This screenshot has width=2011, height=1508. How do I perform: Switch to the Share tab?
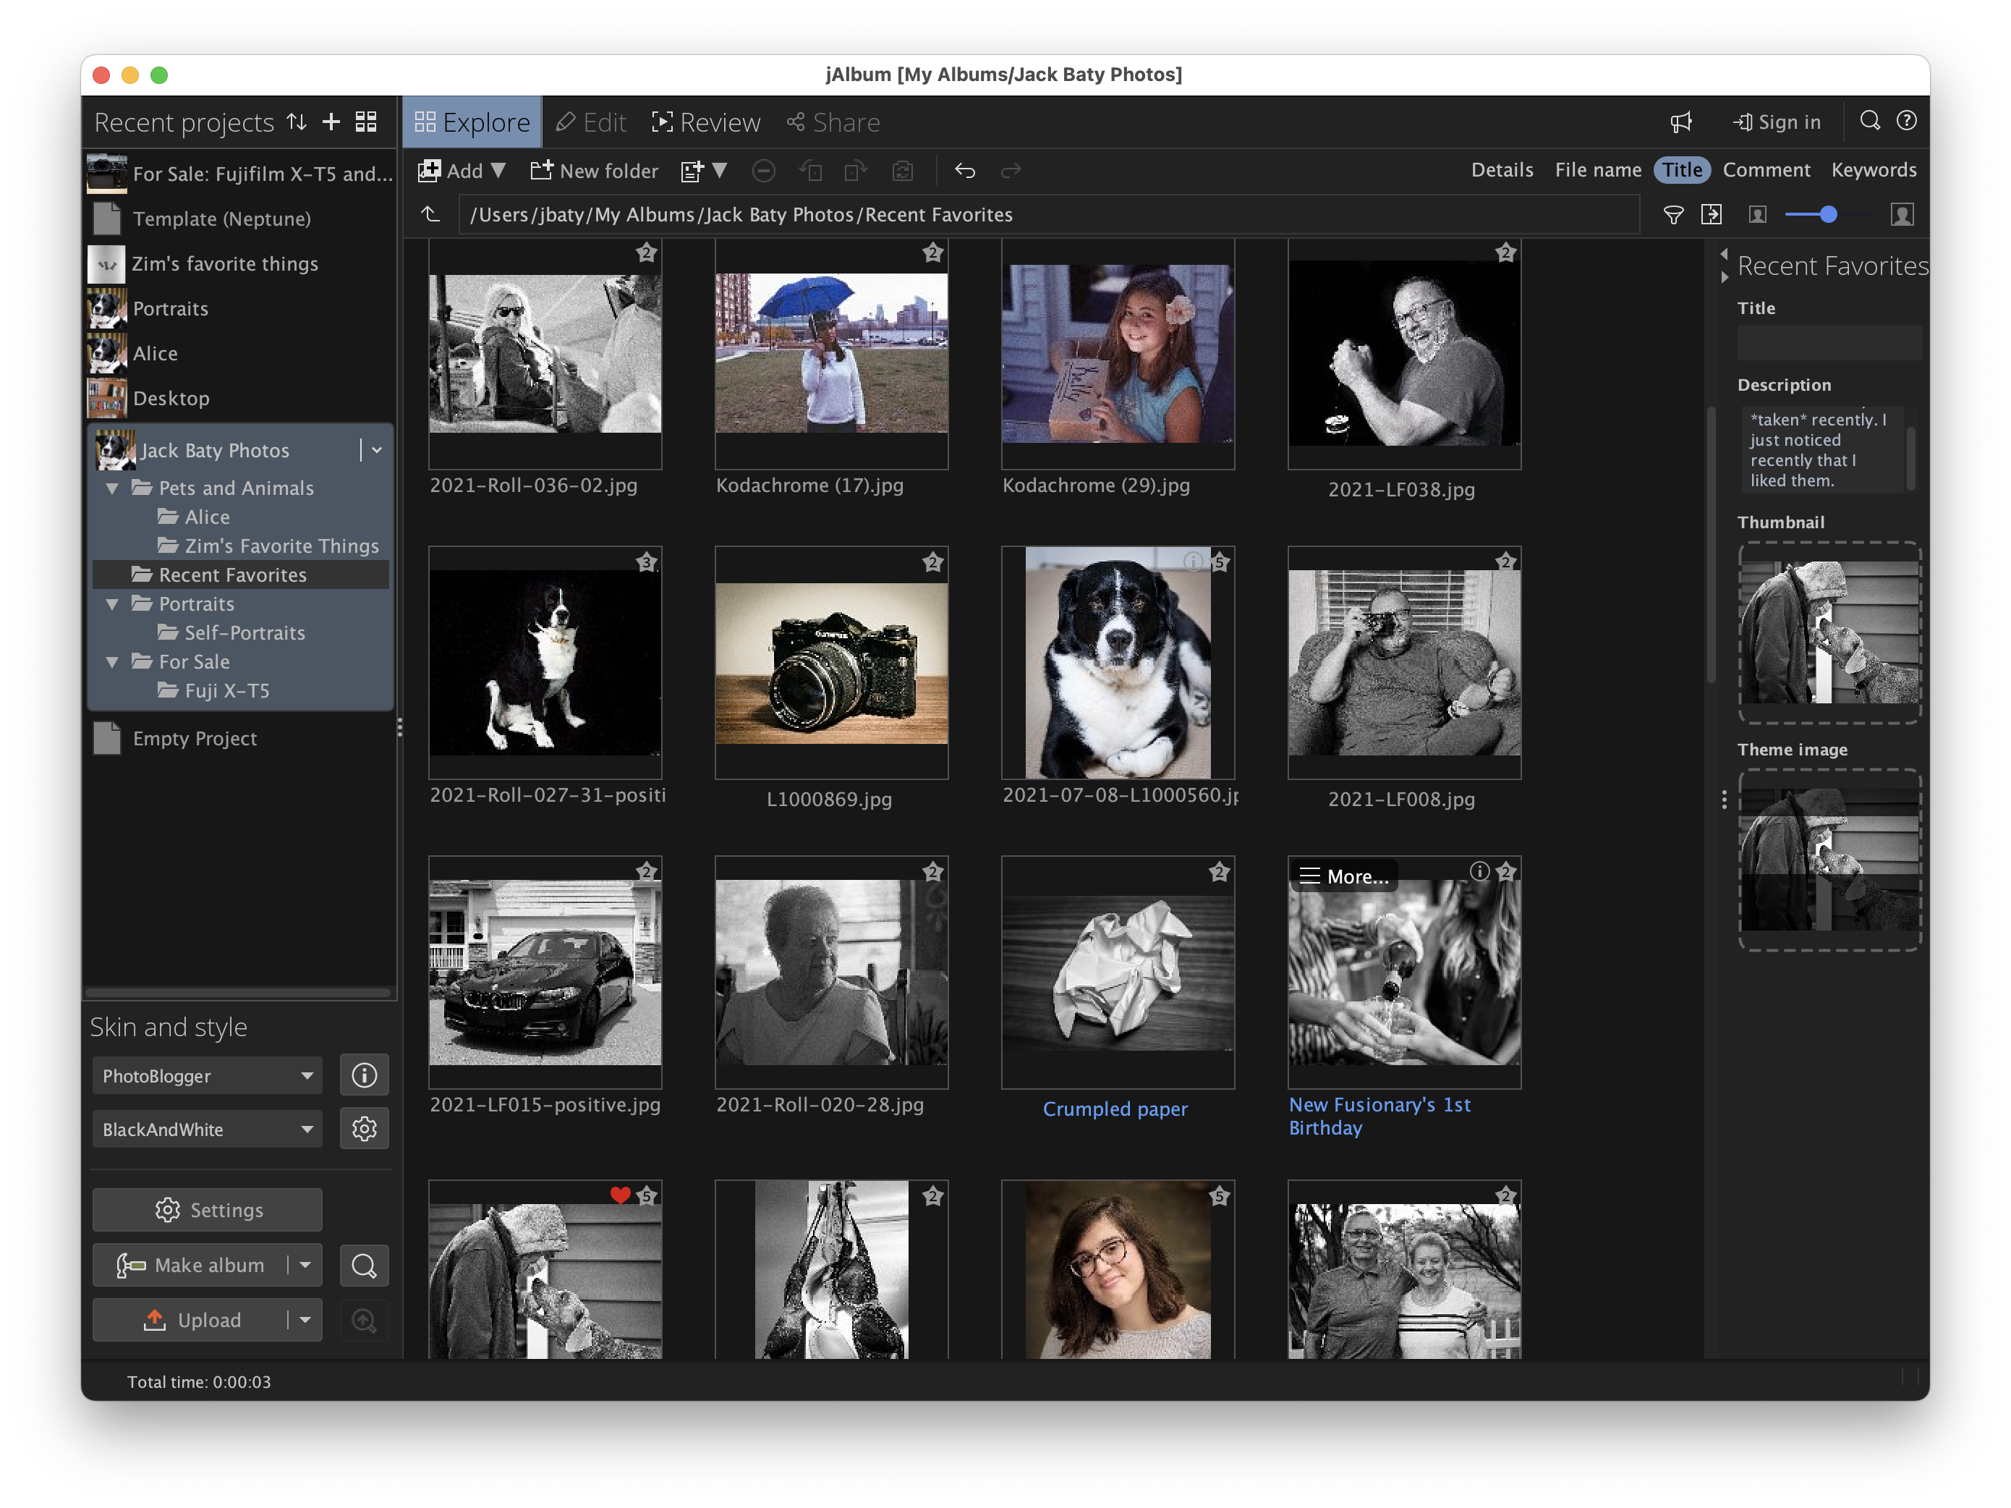(833, 122)
